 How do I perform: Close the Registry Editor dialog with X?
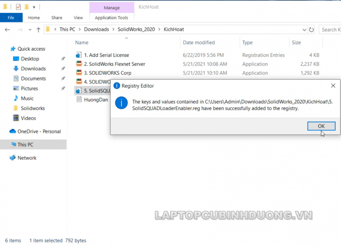pos(333,86)
